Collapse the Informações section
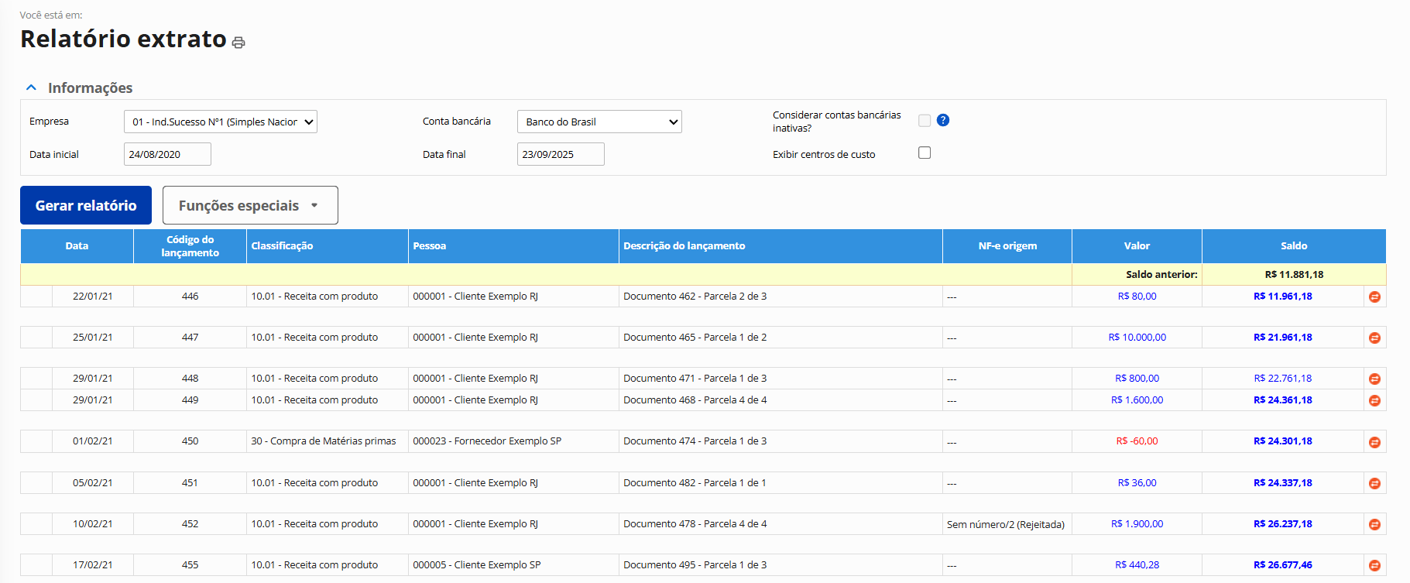The image size is (1410, 583). 32,87
